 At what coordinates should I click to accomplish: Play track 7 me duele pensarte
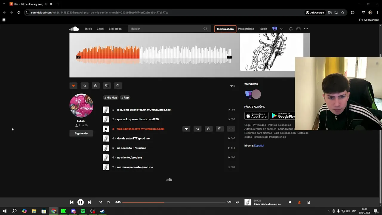(135, 167)
